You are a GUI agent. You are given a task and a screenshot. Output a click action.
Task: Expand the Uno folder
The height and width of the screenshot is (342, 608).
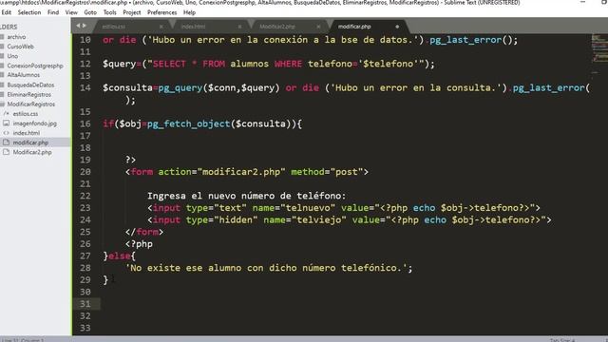(x=12, y=56)
